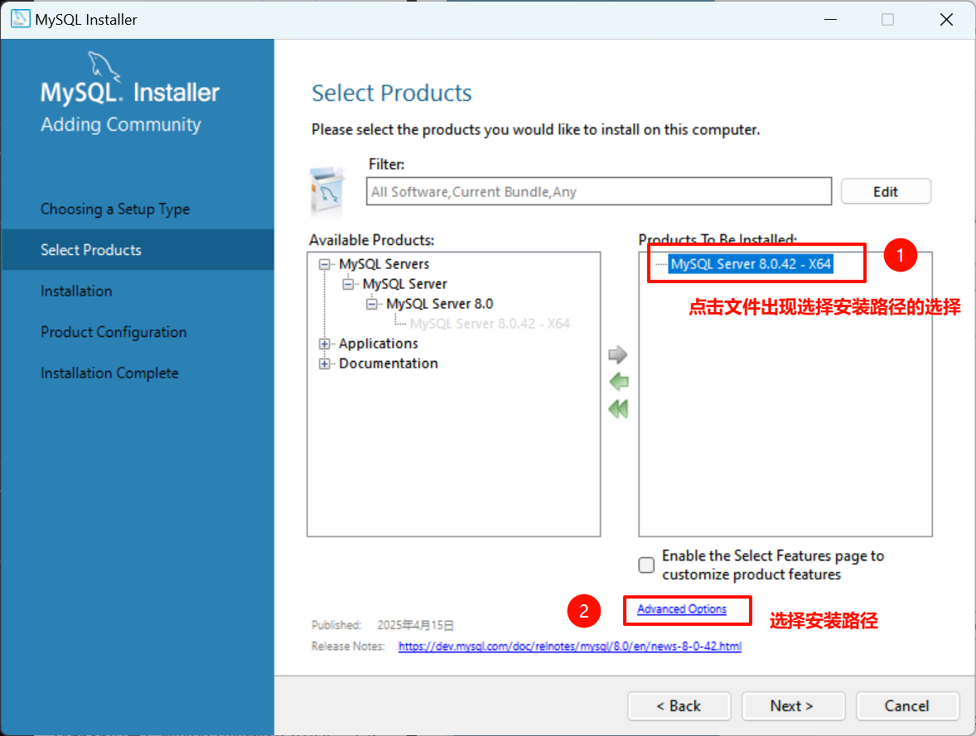Minimize the MySQL Installer window
This screenshot has height=736, width=976.
coord(830,19)
